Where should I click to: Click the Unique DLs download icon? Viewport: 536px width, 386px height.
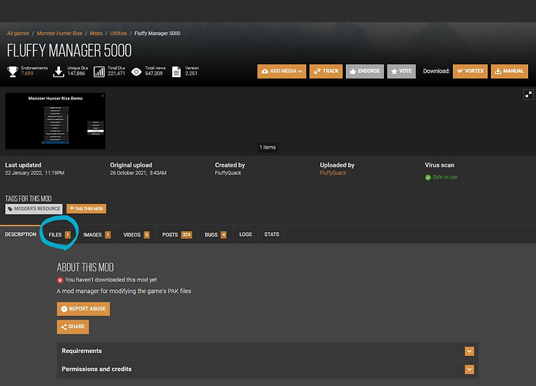tap(59, 71)
